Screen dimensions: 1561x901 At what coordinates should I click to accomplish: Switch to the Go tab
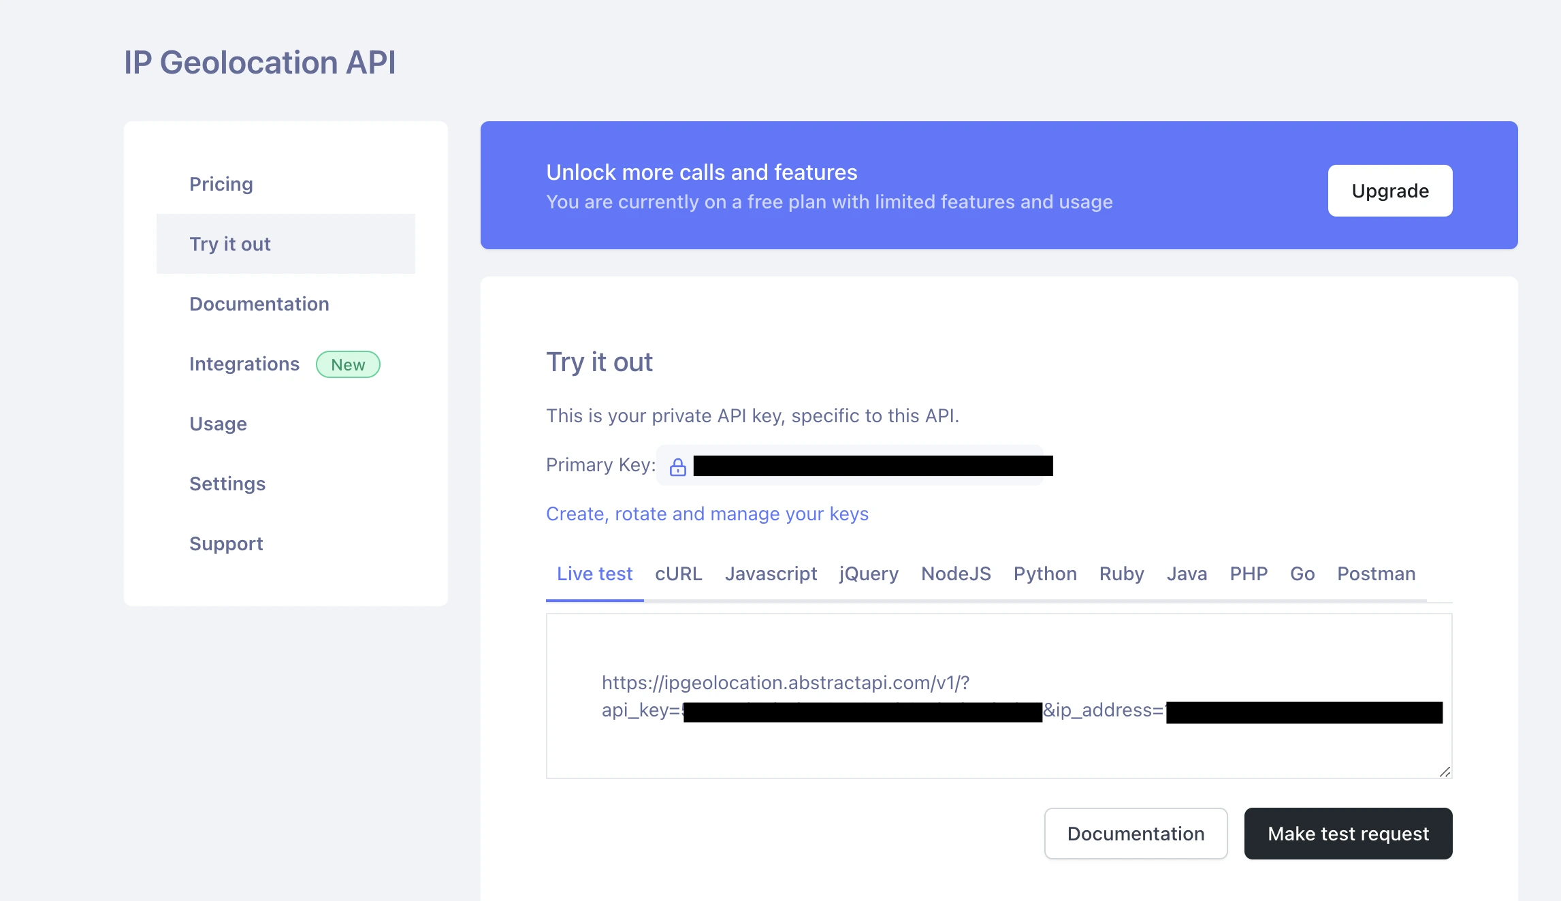[1302, 573]
